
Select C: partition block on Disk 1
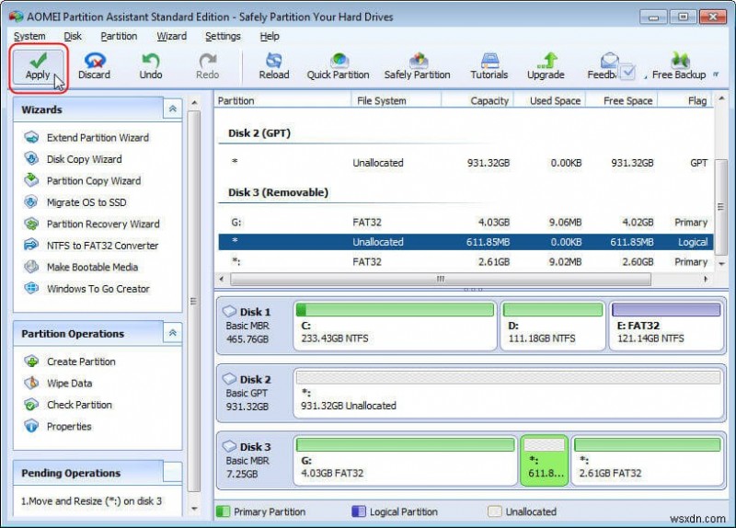tap(395, 327)
